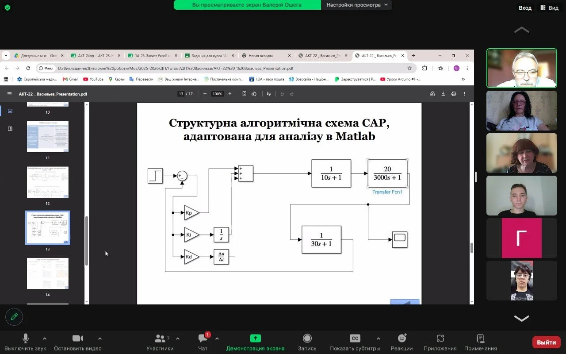This screenshot has width=566, height=354.
Task: Start recording with Запись button
Action: click(307, 342)
